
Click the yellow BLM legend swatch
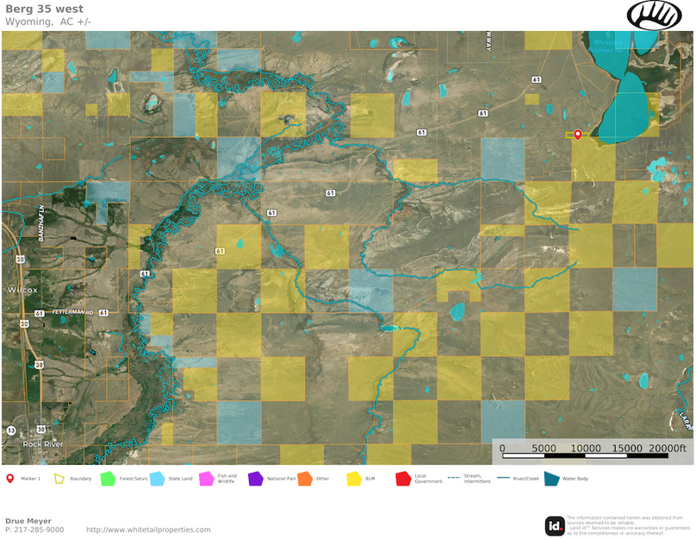[354, 478]
